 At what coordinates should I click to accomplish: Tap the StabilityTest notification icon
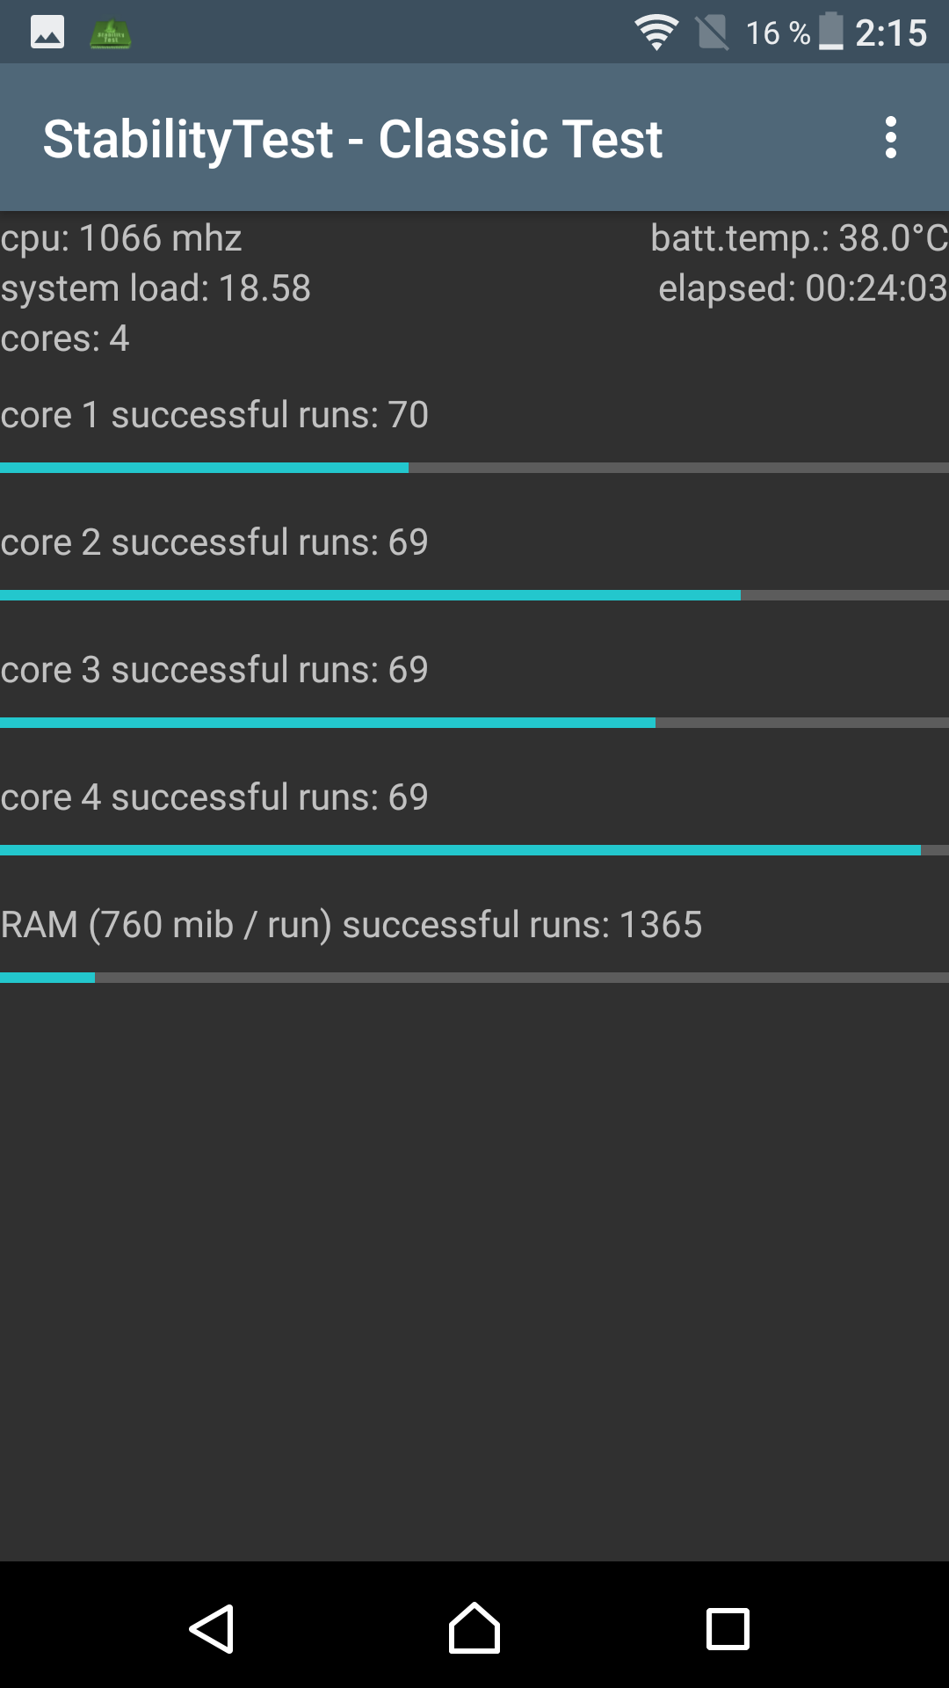111,33
